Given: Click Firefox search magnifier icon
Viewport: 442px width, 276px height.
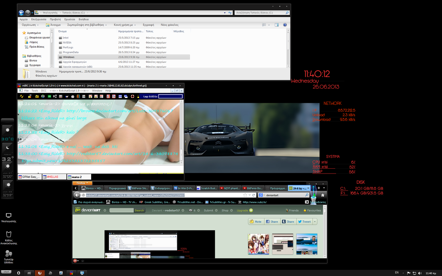Looking at the screenshot, I should [307, 195].
